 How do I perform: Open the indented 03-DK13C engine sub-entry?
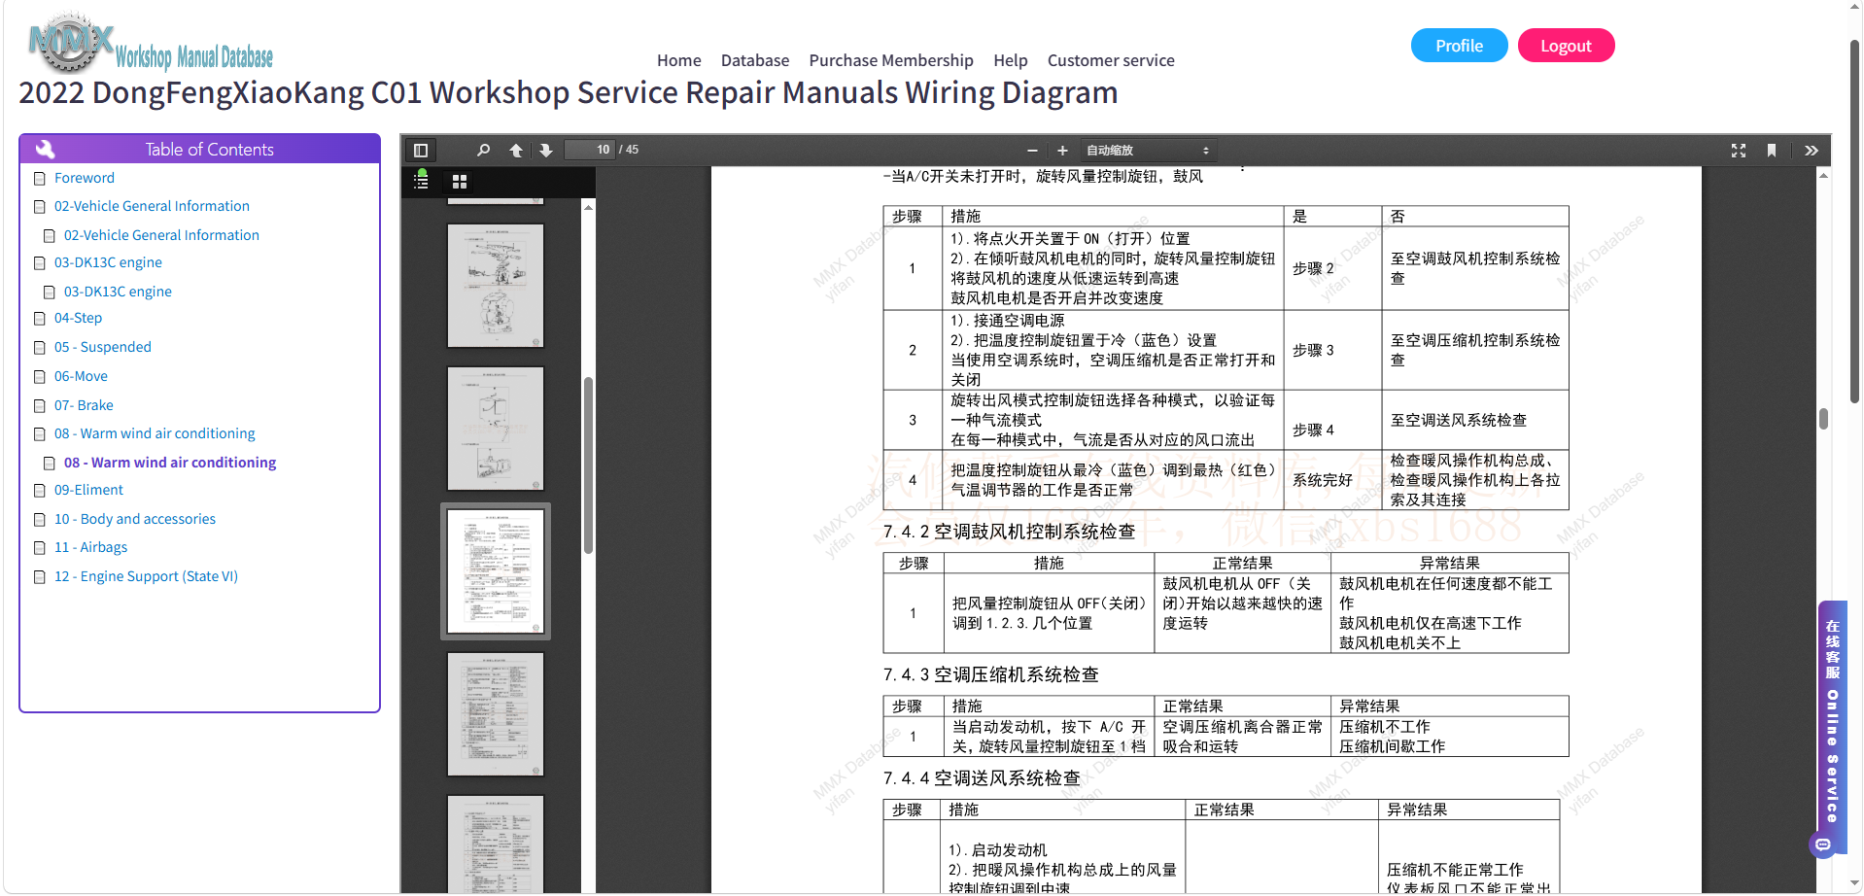point(118,292)
